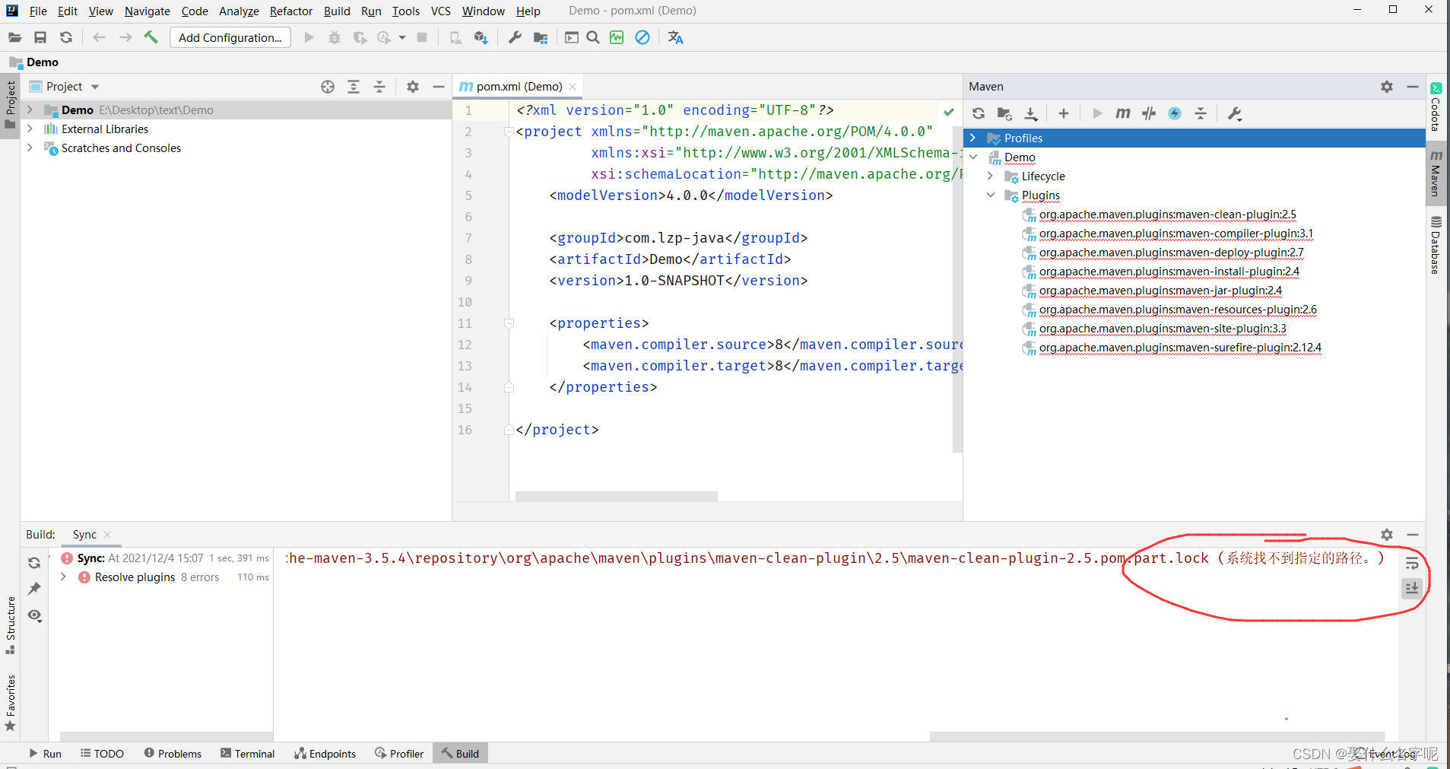Click the Forward navigation arrow
Viewport: 1450px width, 769px height.
pyautogui.click(x=125, y=37)
